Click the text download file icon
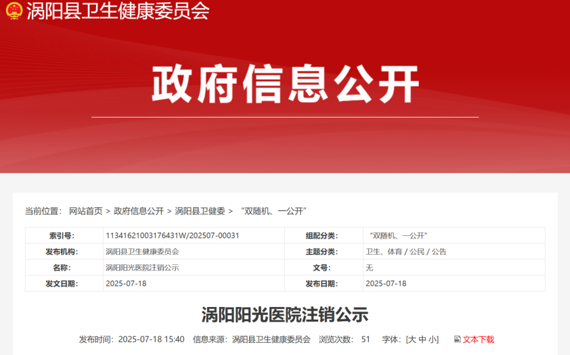 [457, 339]
